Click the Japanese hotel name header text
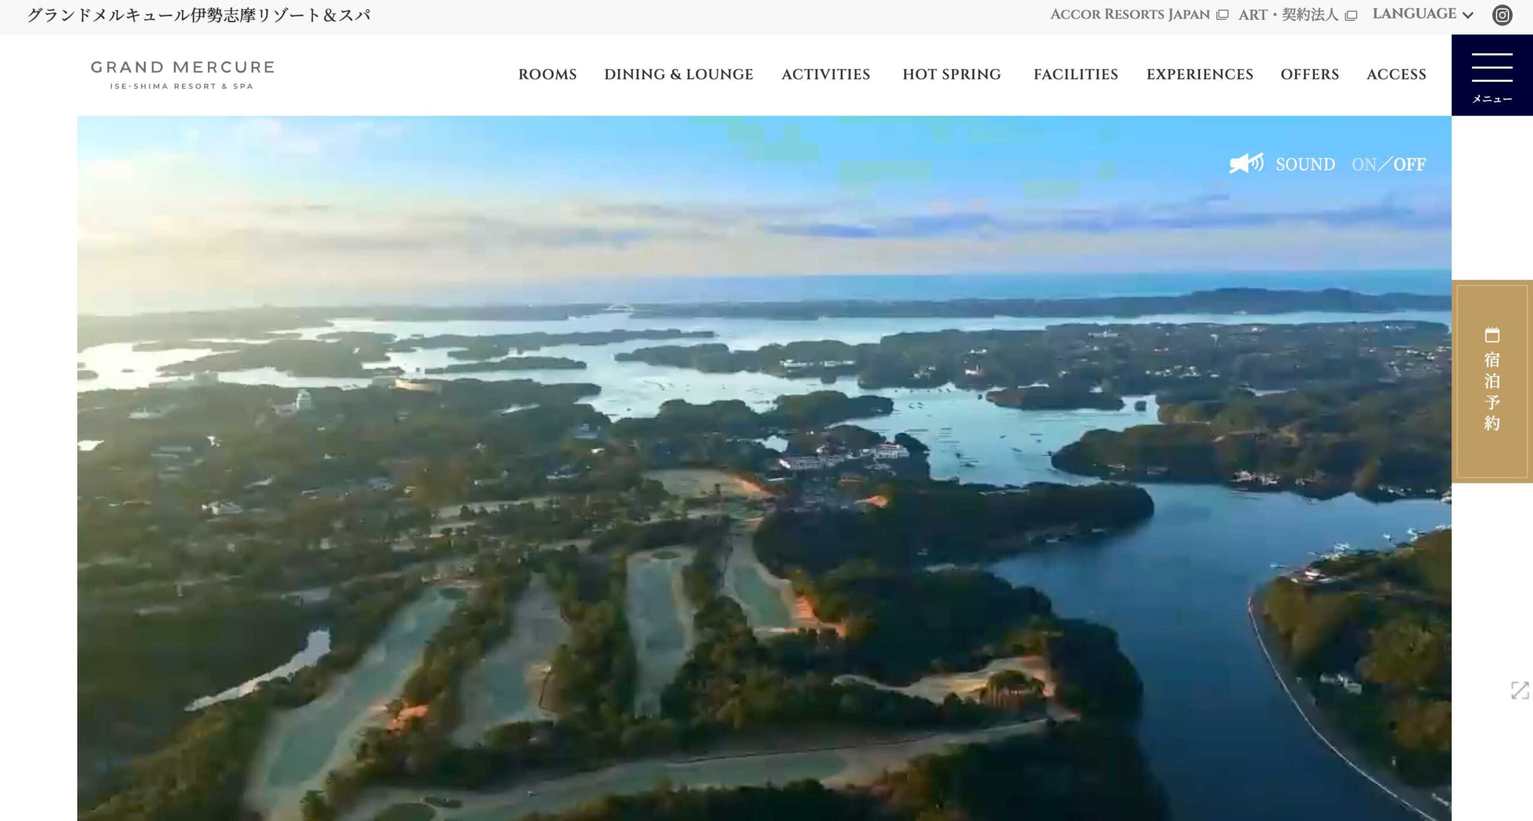1533x821 pixels. (198, 15)
